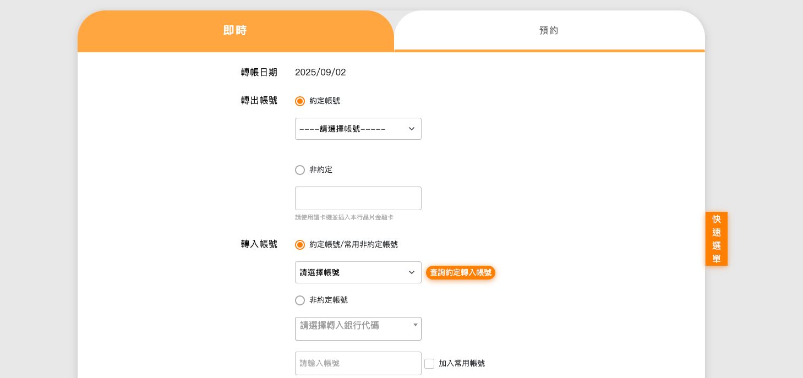Viewport: 803px width, 378px height.
Task: Click the 2025/09/02 transfer date value
Action: [x=320, y=73]
